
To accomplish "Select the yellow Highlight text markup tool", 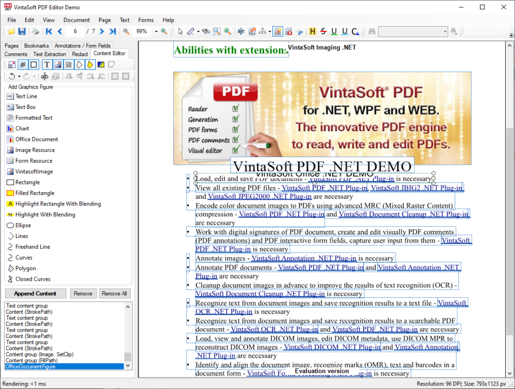I will [312, 31].
